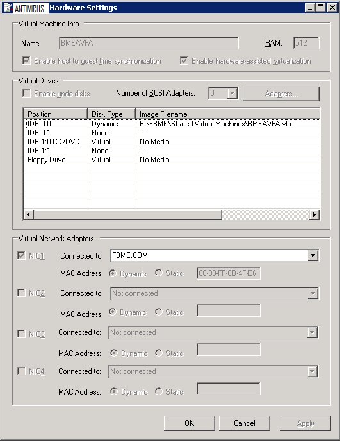Open the Number of SCSI Adapters dropdown
The width and height of the screenshot is (340, 442).
point(232,93)
